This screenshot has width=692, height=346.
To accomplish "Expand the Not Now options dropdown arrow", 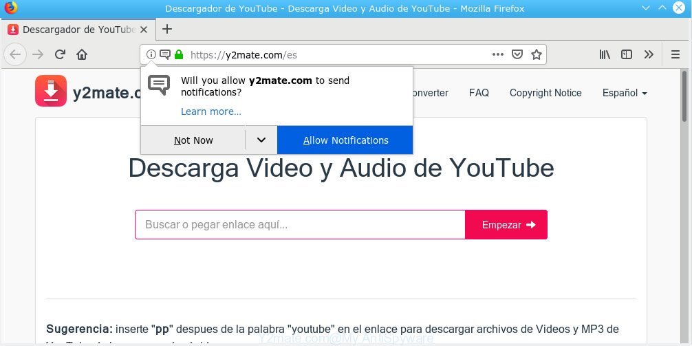I will click(261, 140).
